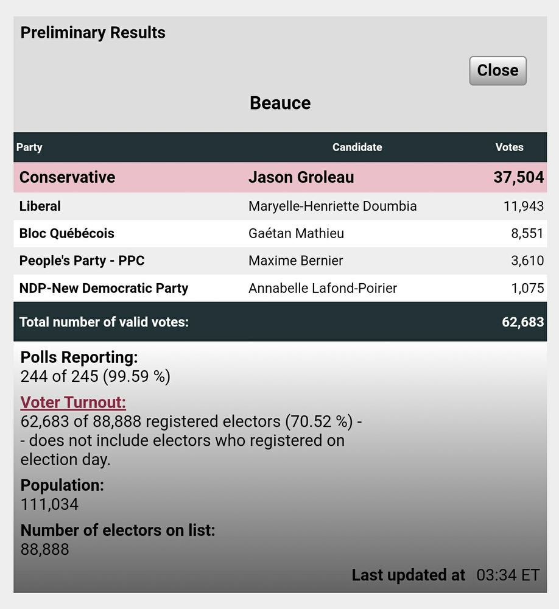Click the Beauce riding title

pyautogui.click(x=280, y=103)
